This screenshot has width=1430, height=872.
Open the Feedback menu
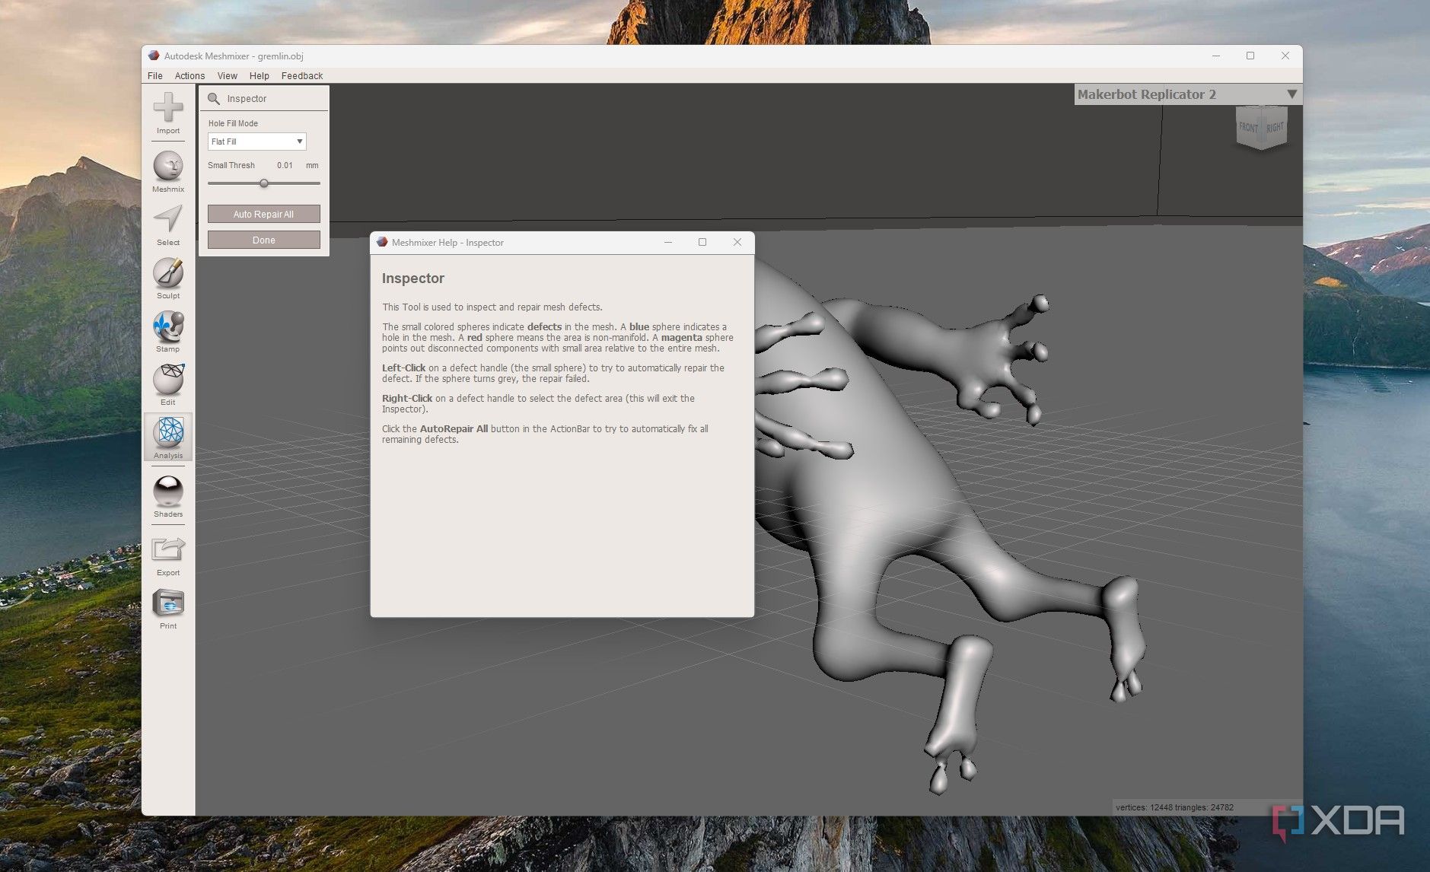[302, 75]
